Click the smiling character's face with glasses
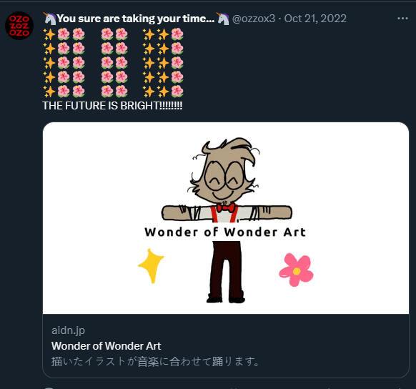The image size is (416, 389). (224, 179)
